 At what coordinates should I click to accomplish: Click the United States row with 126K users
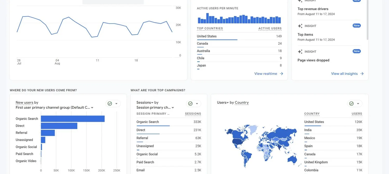pyautogui.click(x=333, y=122)
